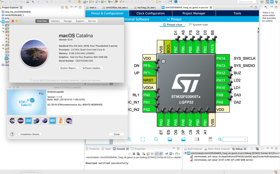Open the my7seg_CA_led.c editor tab
The width and height of the screenshot is (280, 174).
[145, 8]
